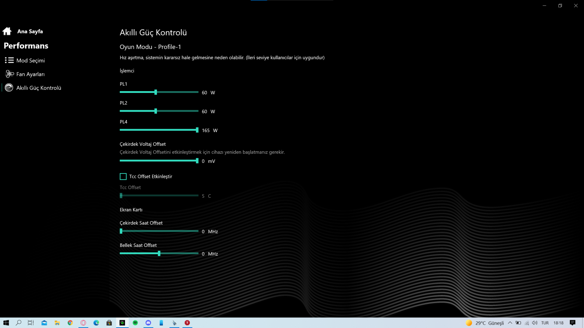This screenshot has width=584, height=328.
Task: Open Spotify from the taskbar
Action: [135, 323]
